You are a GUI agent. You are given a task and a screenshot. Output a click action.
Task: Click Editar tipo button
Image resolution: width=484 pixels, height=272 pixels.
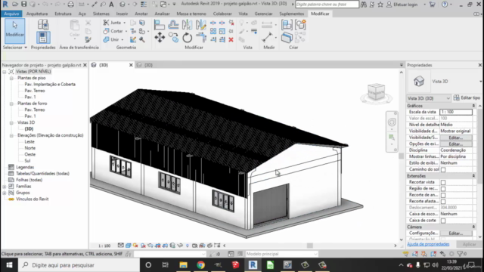467,97
